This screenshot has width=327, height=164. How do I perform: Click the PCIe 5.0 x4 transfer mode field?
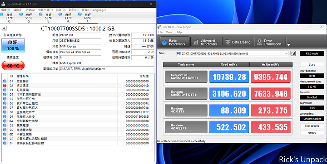tap(80, 52)
